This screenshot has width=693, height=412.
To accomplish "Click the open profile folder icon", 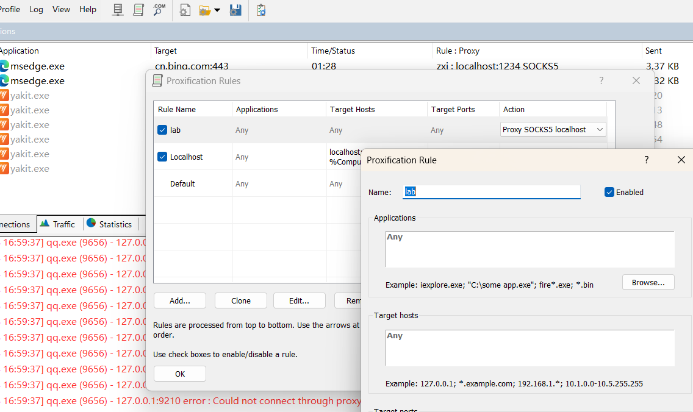I will (204, 10).
